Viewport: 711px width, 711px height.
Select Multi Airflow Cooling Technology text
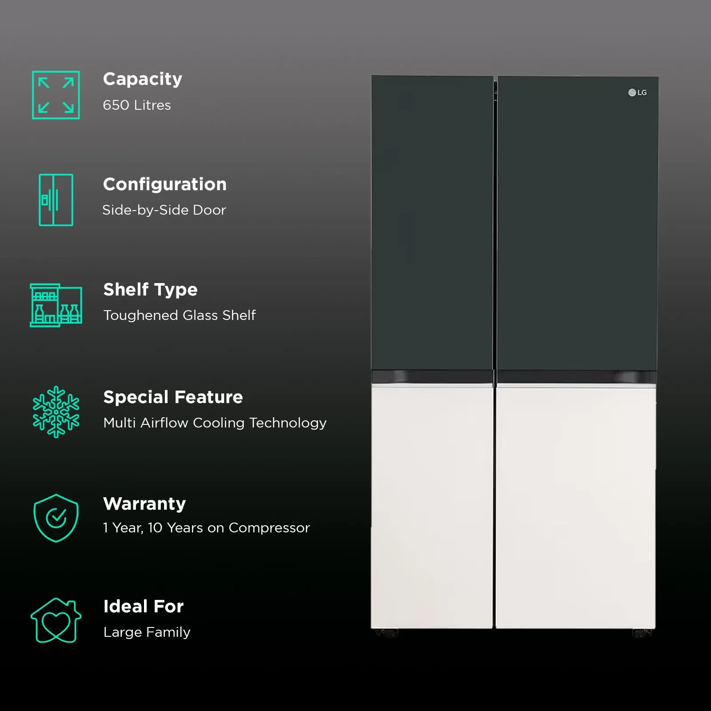[215, 423]
